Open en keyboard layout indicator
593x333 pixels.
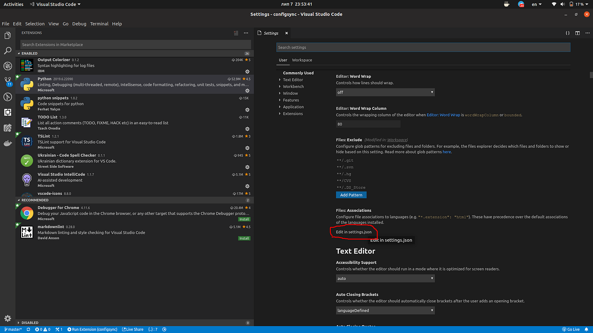(537, 4)
